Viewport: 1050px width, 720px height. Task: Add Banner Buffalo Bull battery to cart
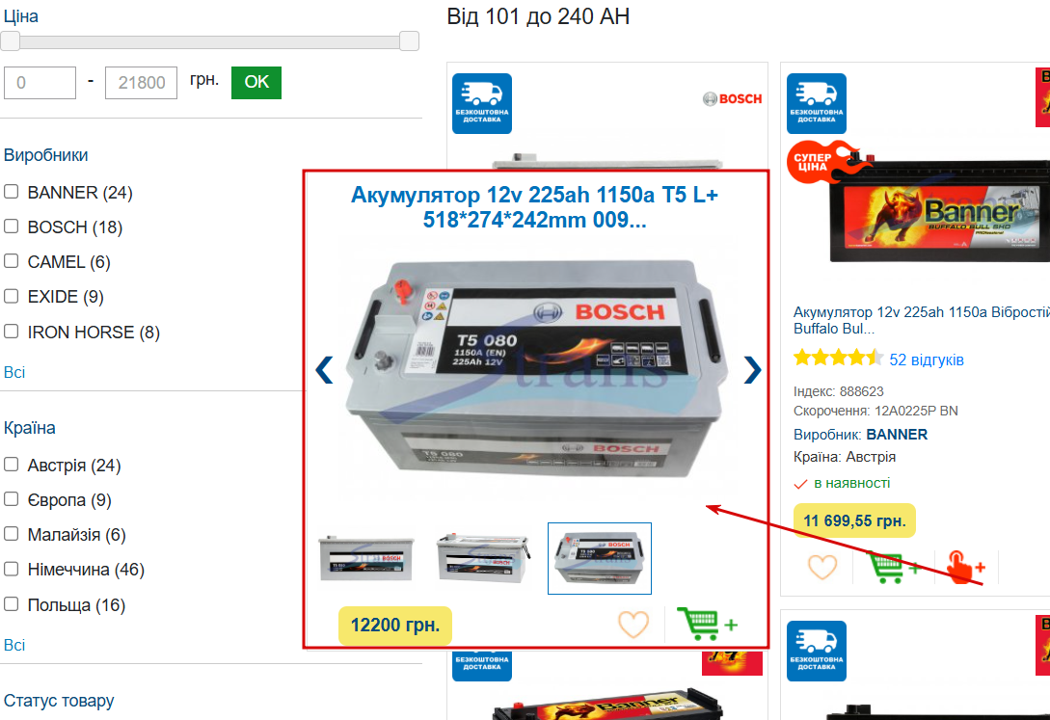click(x=893, y=568)
